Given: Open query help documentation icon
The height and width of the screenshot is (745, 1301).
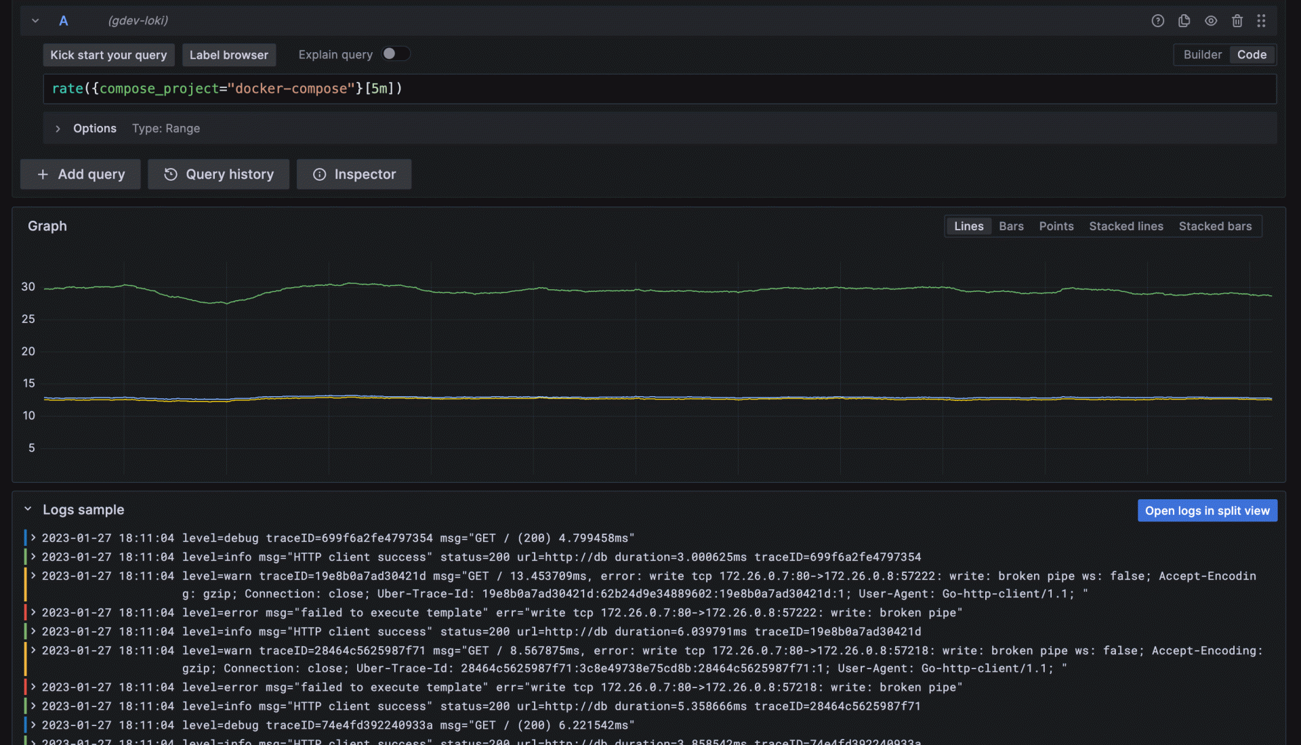Looking at the screenshot, I should [1157, 20].
